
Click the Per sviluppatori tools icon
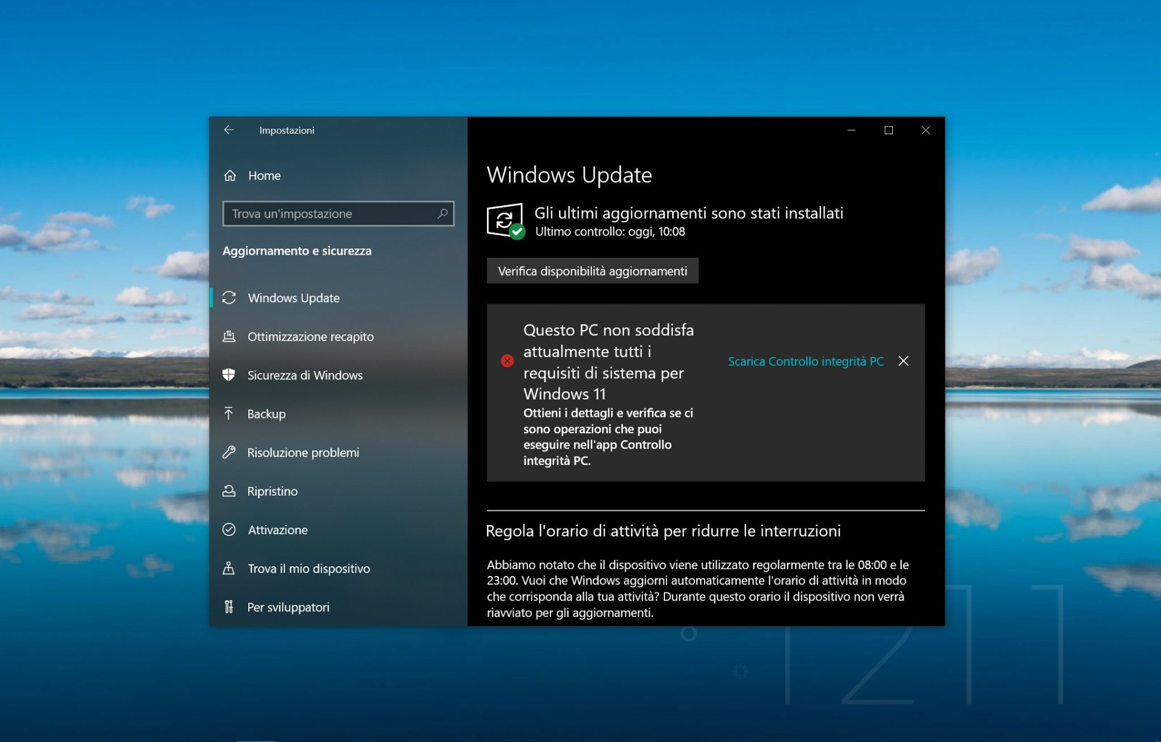tap(228, 607)
